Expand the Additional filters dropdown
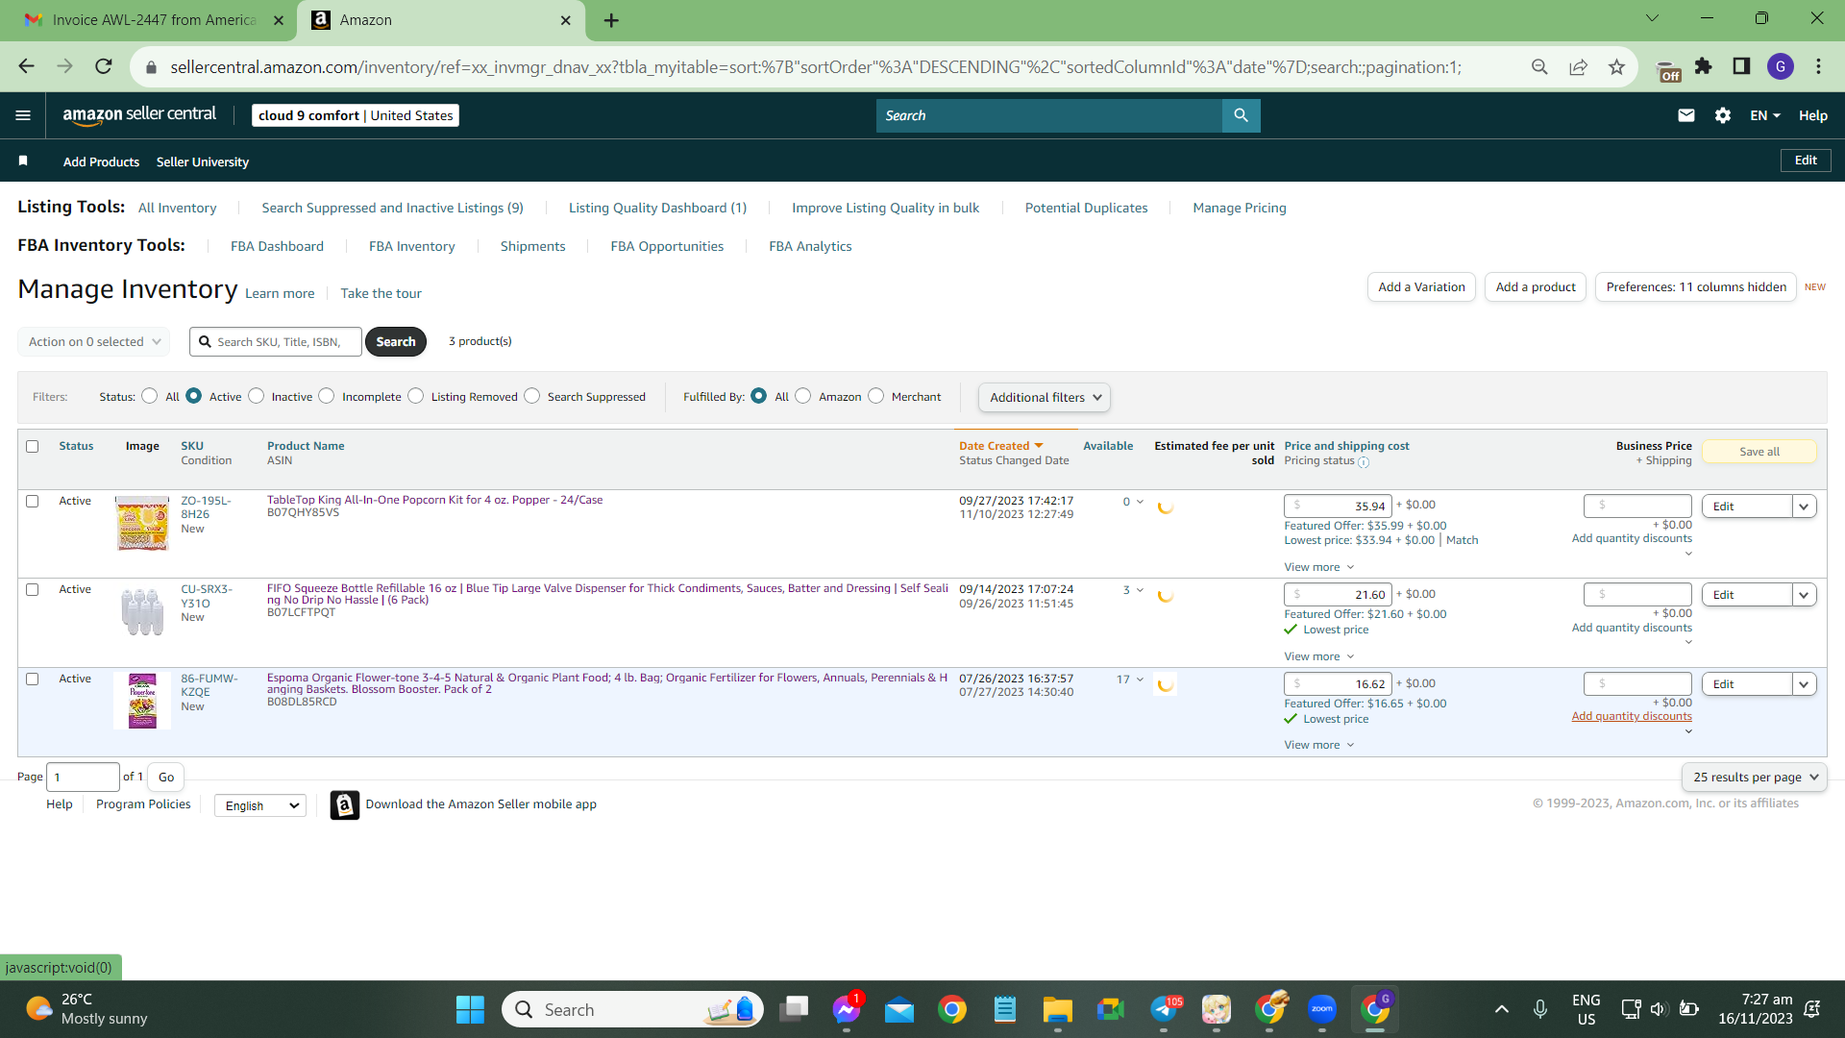The height and width of the screenshot is (1038, 1845). pyautogui.click(x=1045, y=397)
